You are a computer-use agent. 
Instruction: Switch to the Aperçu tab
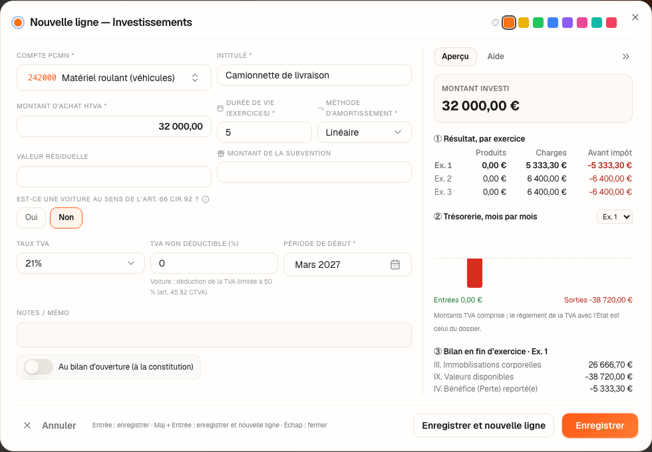click(455, 56)
